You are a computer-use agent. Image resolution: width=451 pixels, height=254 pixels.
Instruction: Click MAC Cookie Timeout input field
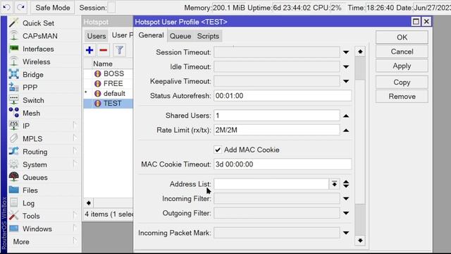283,164
